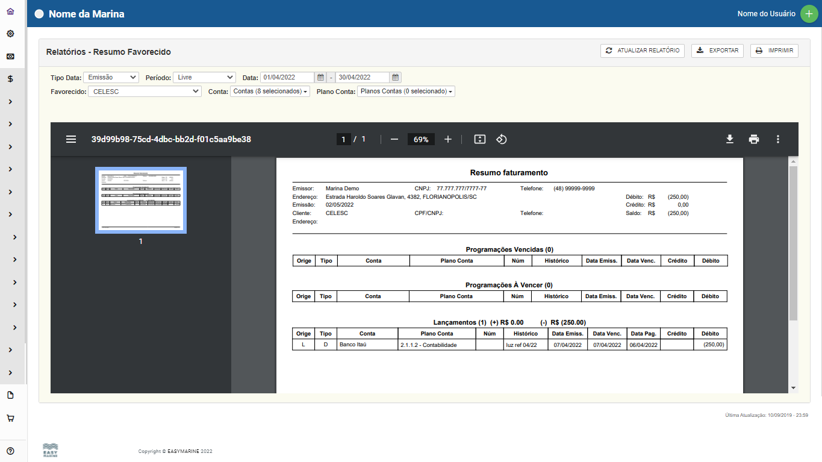Image resolution: width=822 pixels, height=462 pixels.
Task: Open the Planos Contas selector
Action: [406, 92]
